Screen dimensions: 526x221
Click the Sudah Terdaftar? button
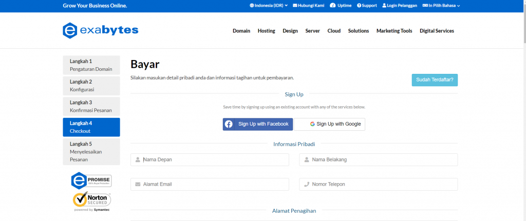tap(435, 80)
